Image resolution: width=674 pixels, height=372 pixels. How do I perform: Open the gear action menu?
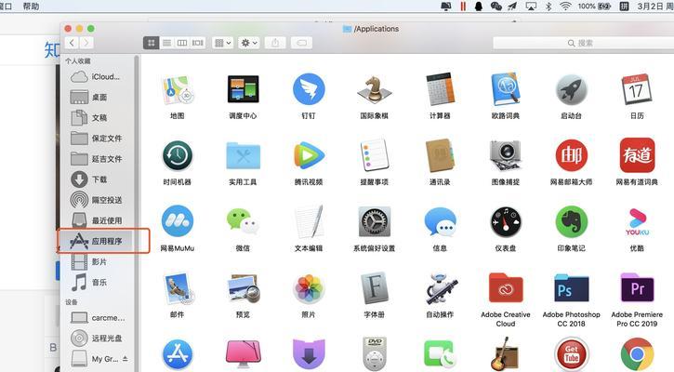coord(249,43)
